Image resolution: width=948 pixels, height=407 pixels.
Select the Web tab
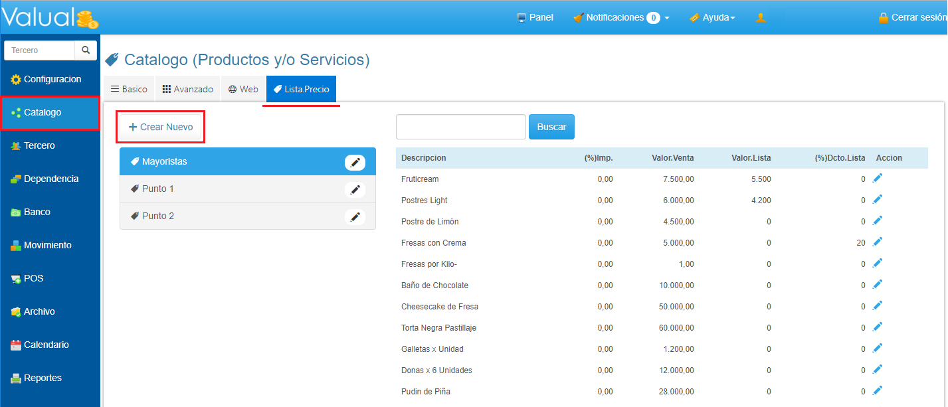[243, 89]
